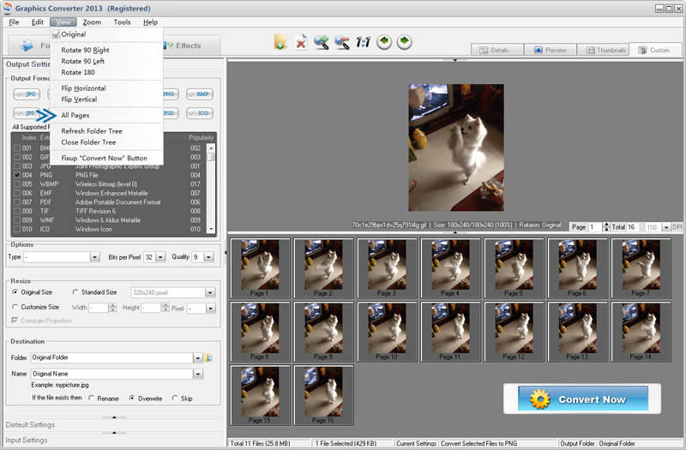Check the 010 ICO format checkbox
This screenshot has width=686, height=450.
coord(17,229)
